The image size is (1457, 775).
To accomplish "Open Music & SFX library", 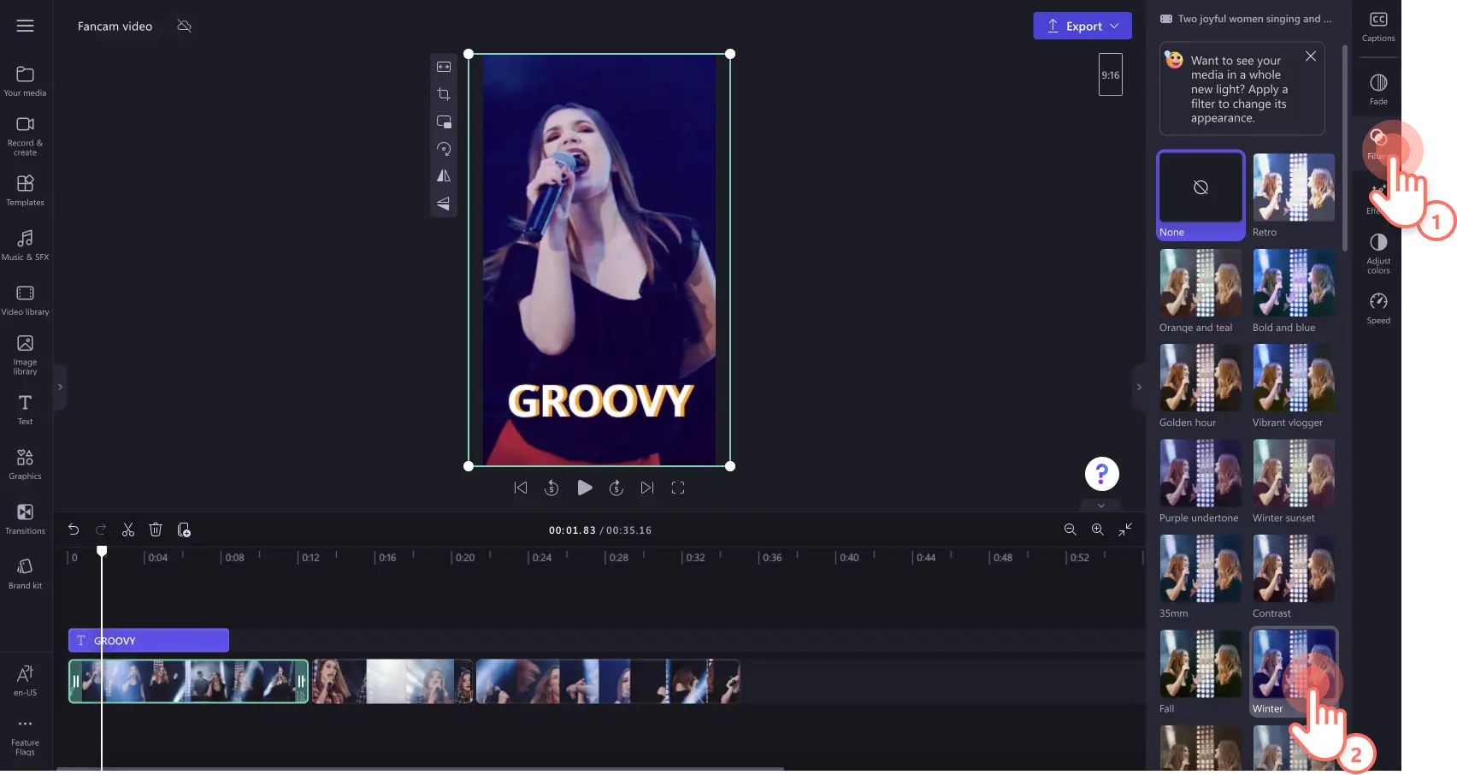I will 26,246.
